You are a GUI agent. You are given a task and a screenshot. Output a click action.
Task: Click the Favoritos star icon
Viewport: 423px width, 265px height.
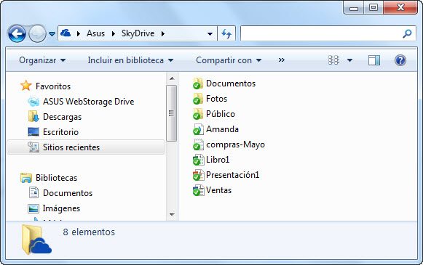26,86
